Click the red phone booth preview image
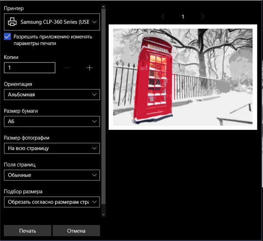The width and height of the screenshot is (263, 241). click(x=183, y=77)
